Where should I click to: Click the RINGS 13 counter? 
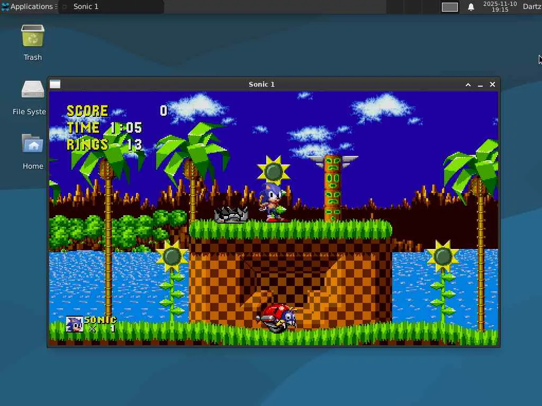(104, 145)
